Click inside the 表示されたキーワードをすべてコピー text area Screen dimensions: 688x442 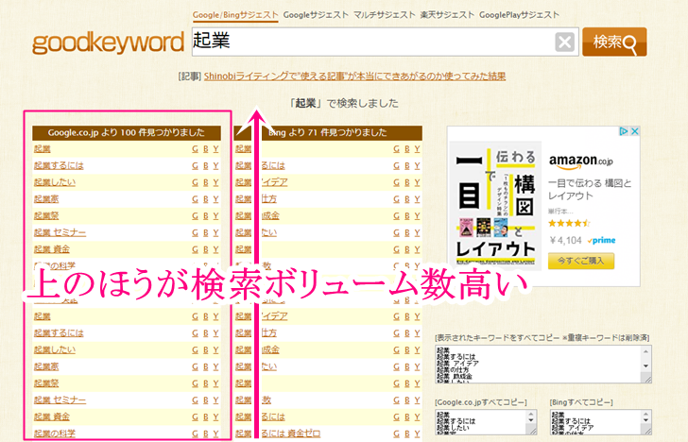point(538,364)
